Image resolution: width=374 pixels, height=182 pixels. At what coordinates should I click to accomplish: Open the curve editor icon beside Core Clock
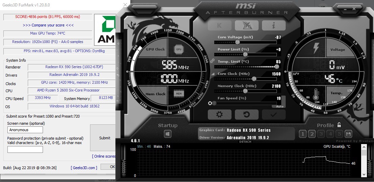tap(213, 74)
